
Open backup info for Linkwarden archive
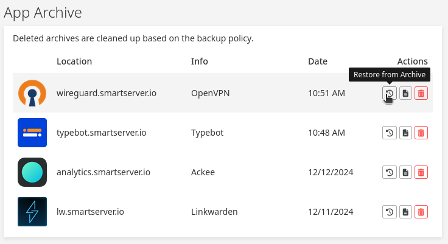pyautogui.click(x=405, y=212)
